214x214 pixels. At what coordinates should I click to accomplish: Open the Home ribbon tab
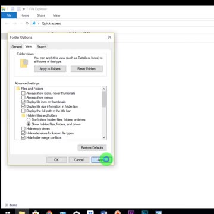point(25,15)
